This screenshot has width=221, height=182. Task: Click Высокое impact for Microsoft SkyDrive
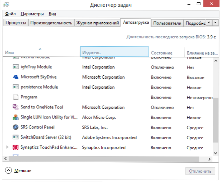tap(195, 78)
